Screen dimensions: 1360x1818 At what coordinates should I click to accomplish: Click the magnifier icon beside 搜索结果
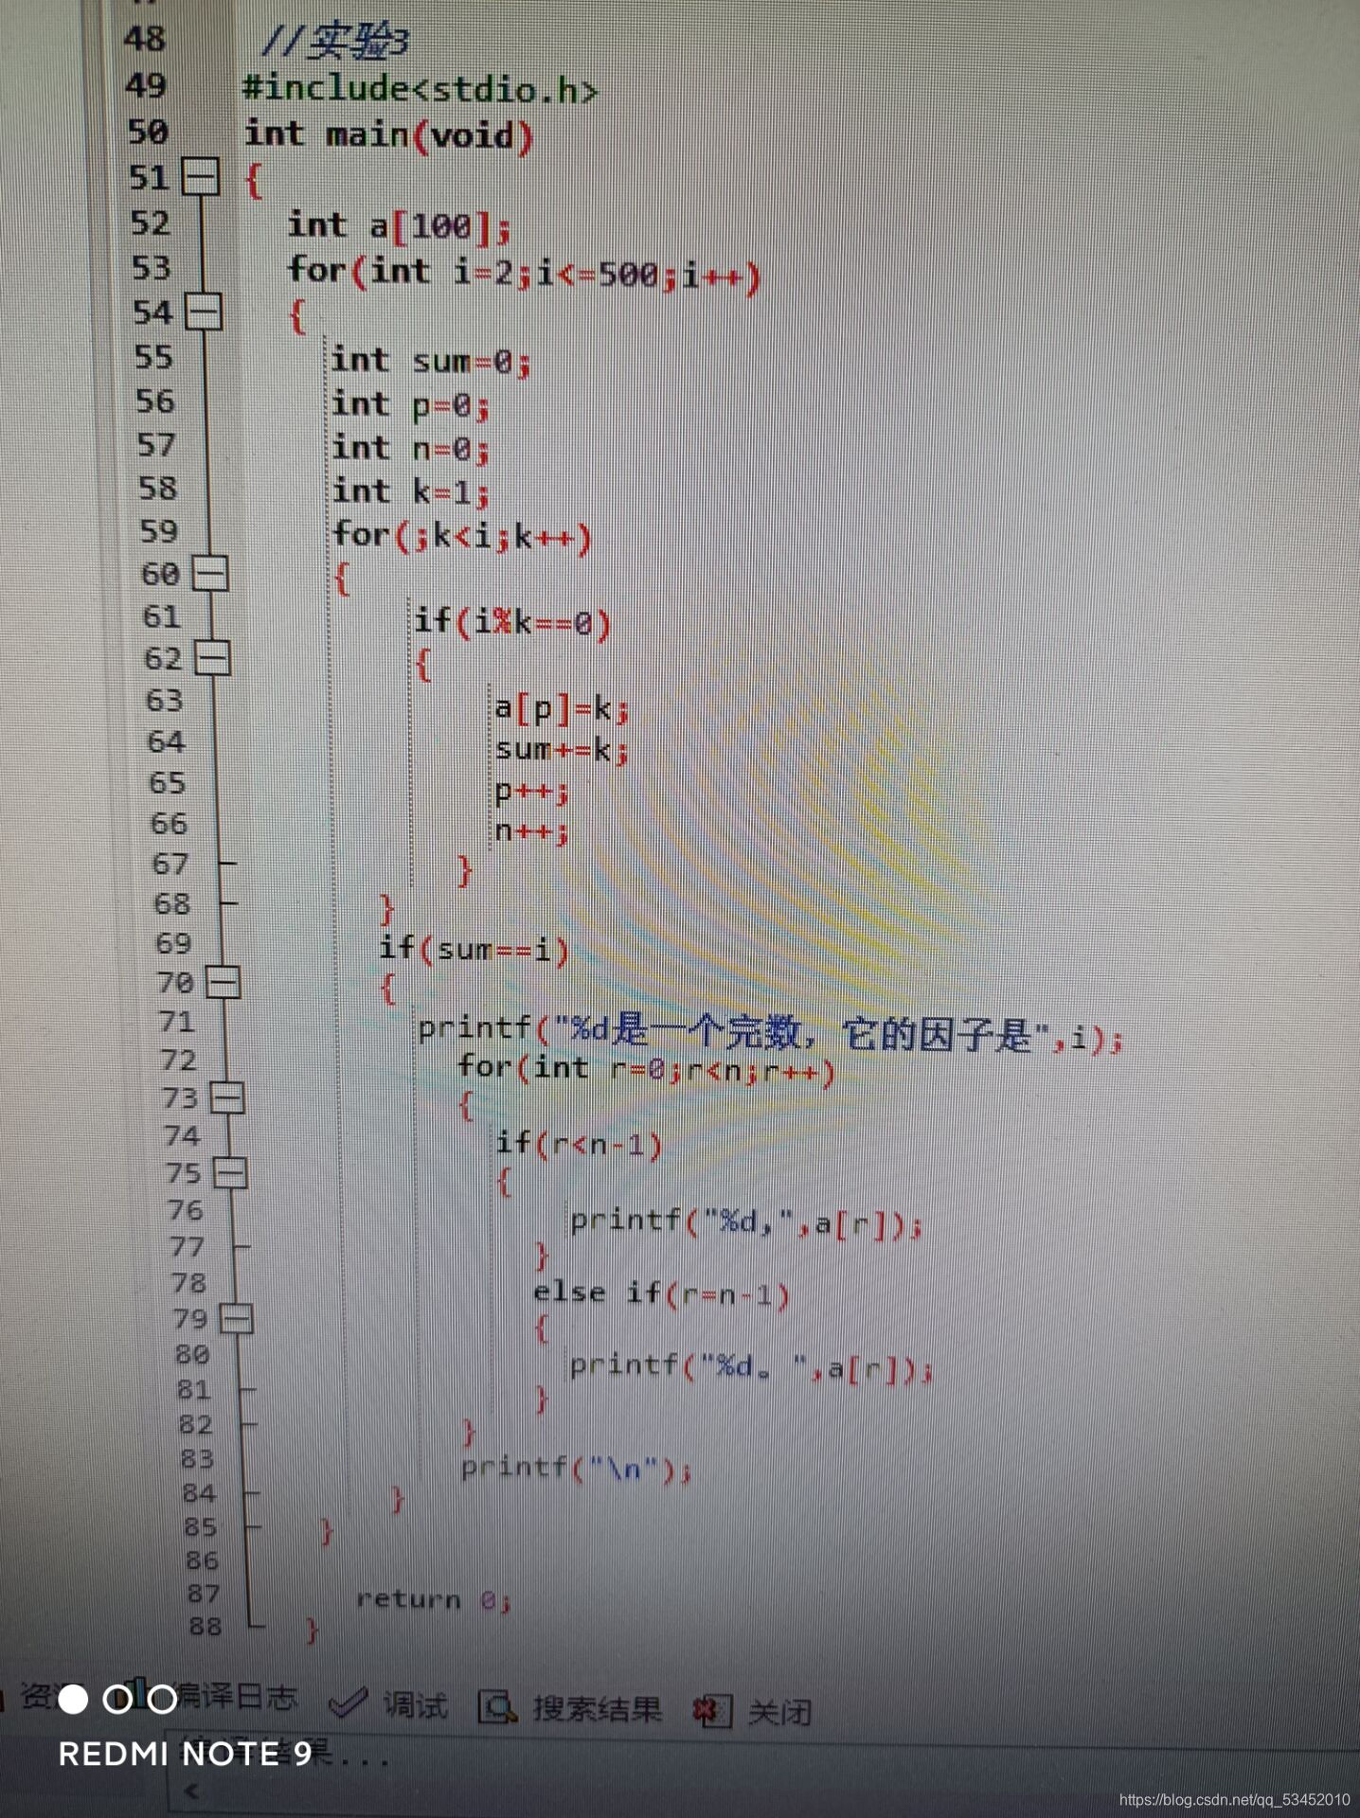click(497, 1707)
